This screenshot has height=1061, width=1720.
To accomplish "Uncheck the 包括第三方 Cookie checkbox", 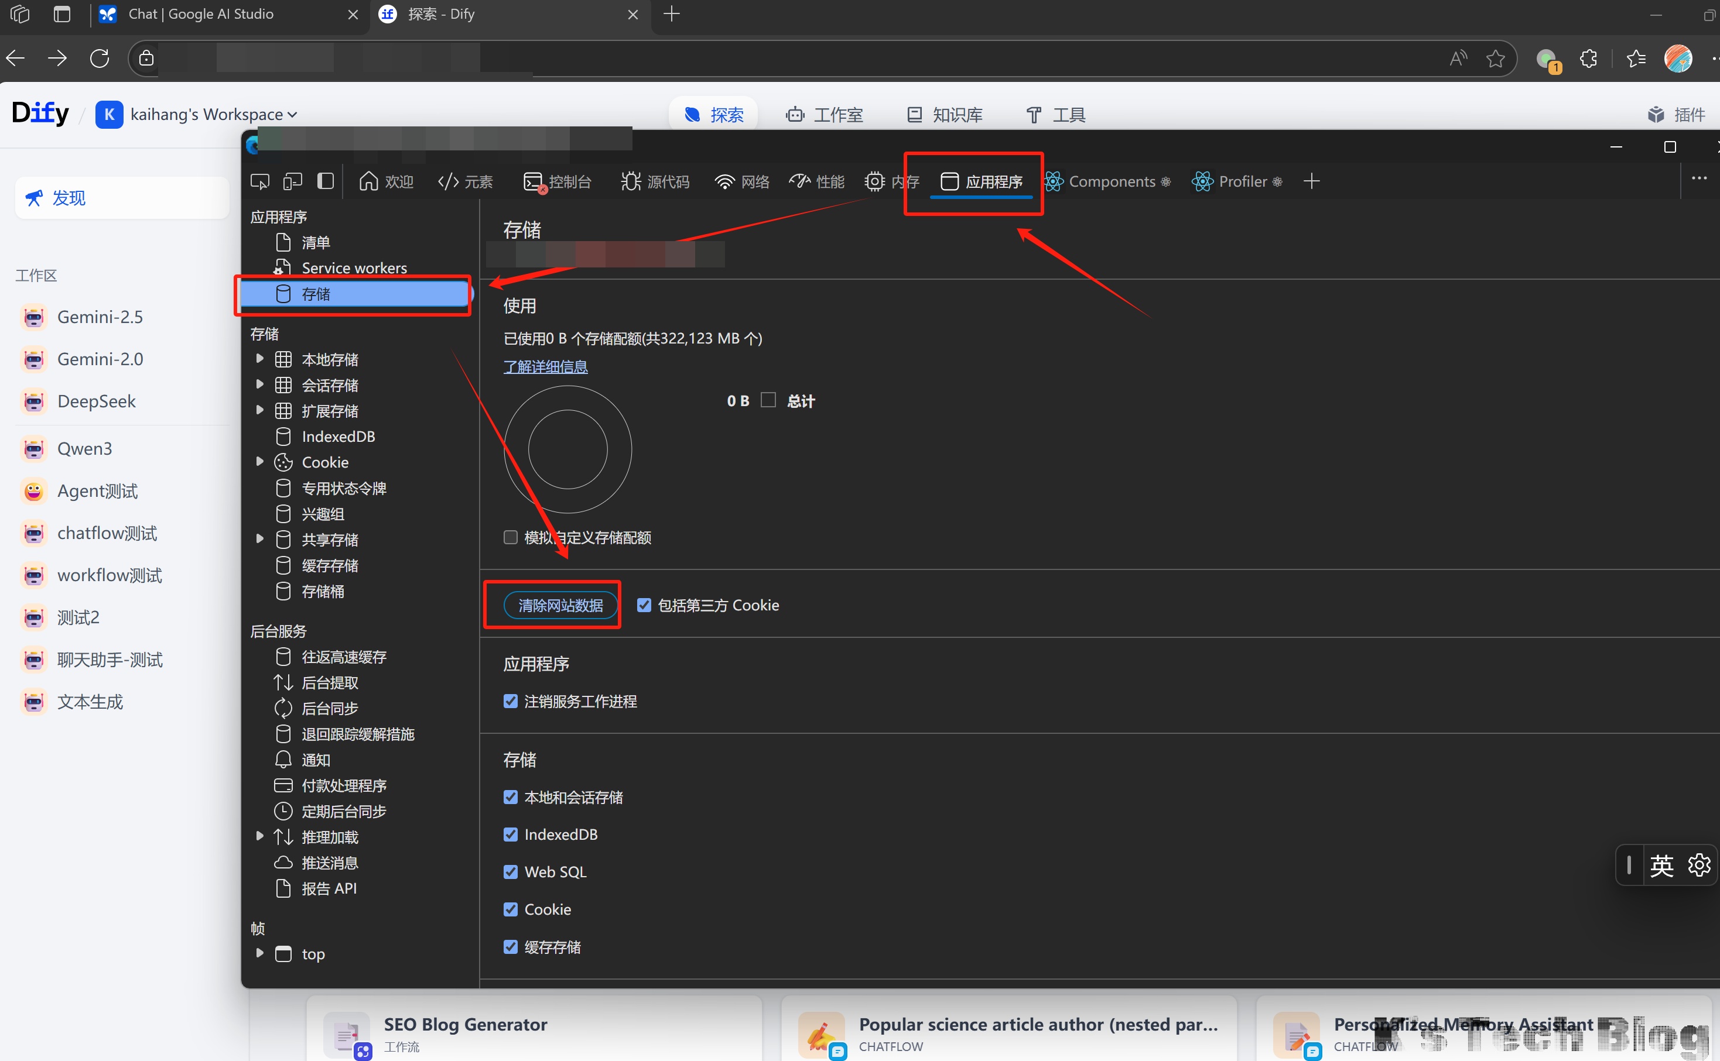I will tap(644, 605).
